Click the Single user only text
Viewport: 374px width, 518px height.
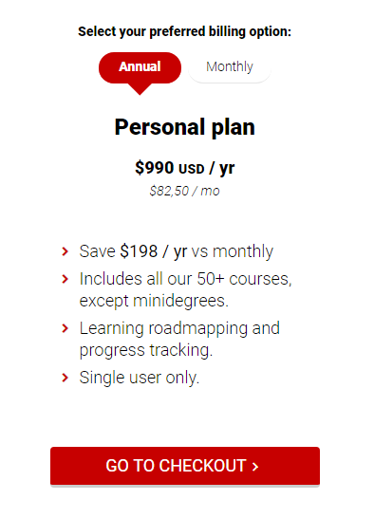(140, 378)
